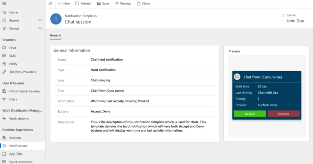The image size is (313, 164).
Task: Switch to the General tab
Action: 56,35
